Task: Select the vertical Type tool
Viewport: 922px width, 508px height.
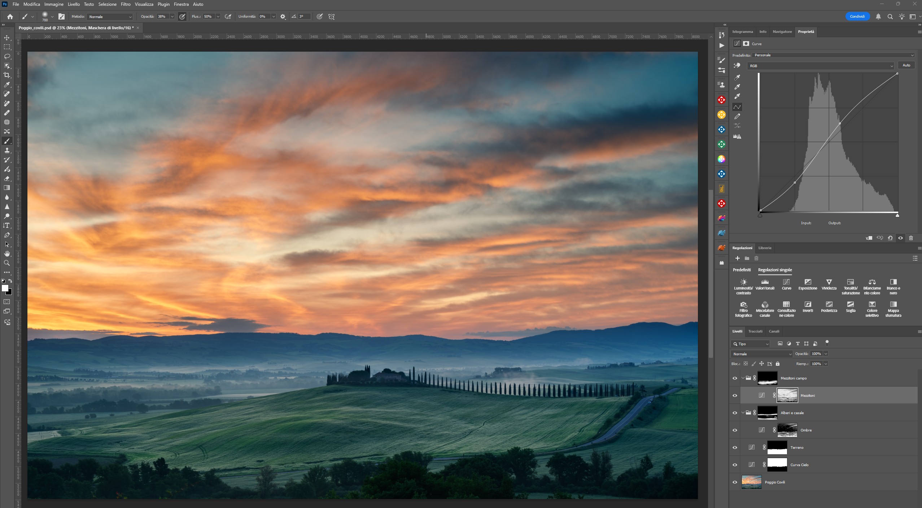Action: (7, 225)
